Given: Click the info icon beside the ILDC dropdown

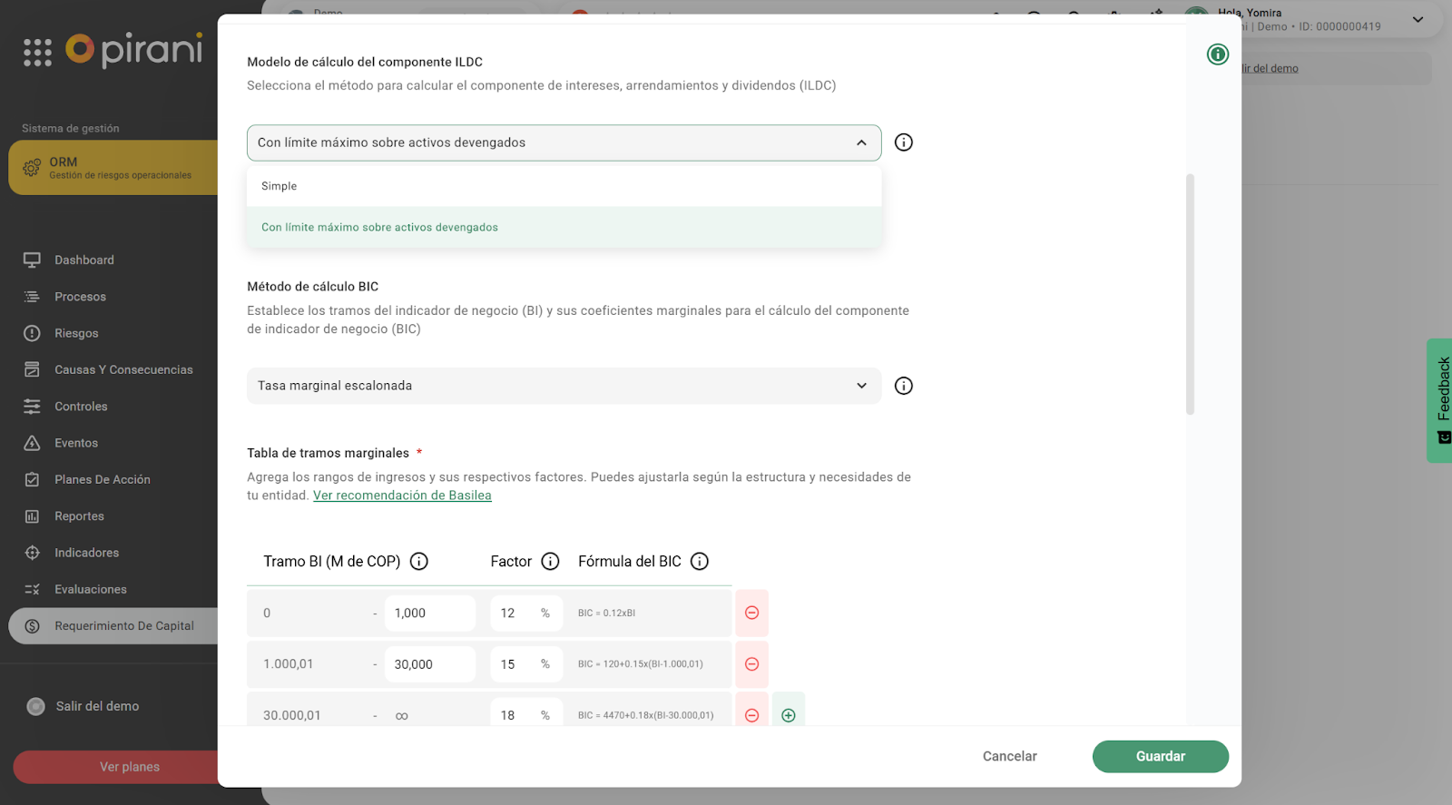Looking at the screenshot, I should pos(903,142).
